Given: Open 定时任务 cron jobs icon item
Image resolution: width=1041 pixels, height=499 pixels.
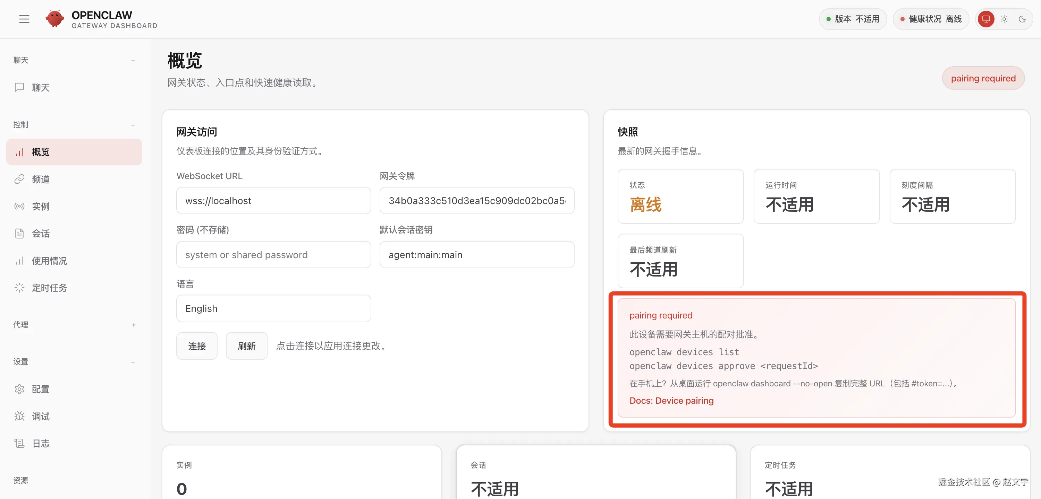Looking at the screenshot, I should [x=19, y=288].
